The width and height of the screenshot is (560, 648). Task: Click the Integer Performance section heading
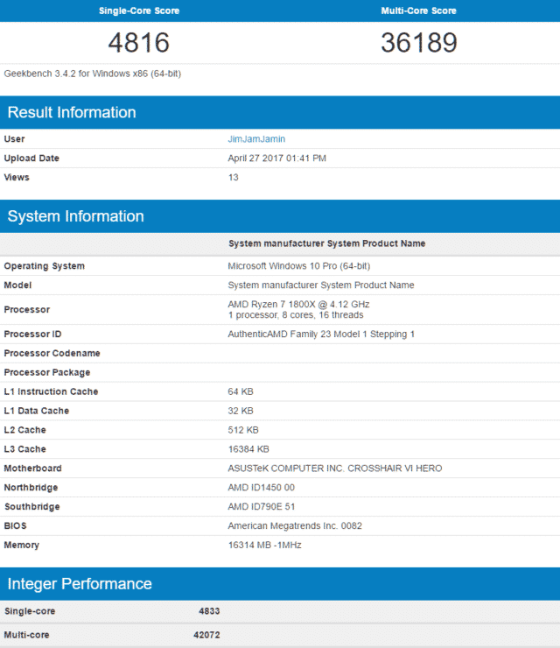coord(80,583)
